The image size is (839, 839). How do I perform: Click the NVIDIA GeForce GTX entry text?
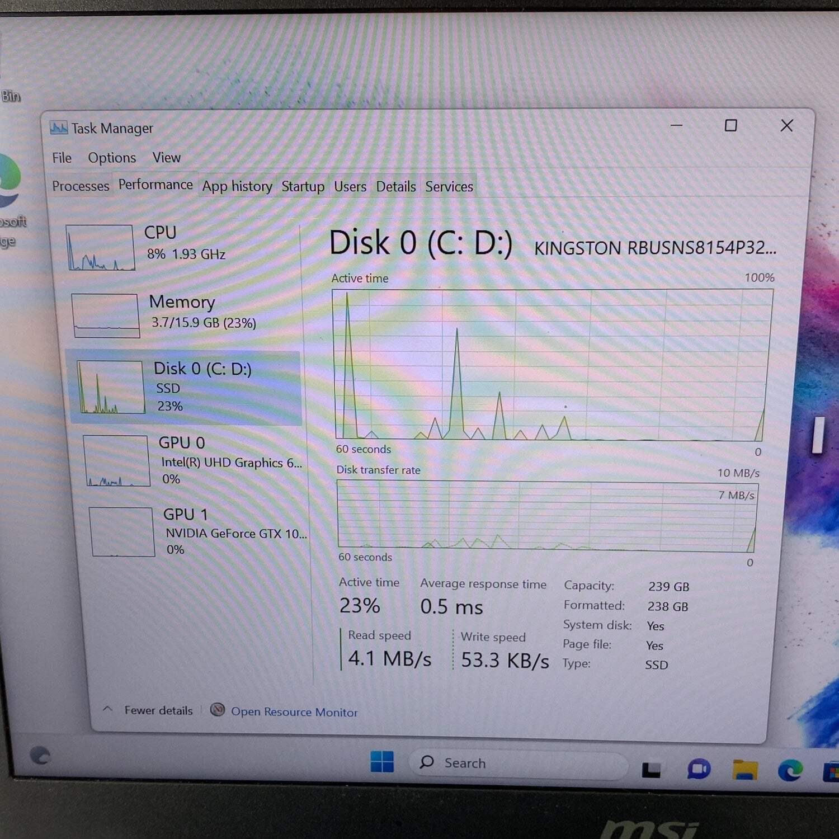[x=236, y=533]
